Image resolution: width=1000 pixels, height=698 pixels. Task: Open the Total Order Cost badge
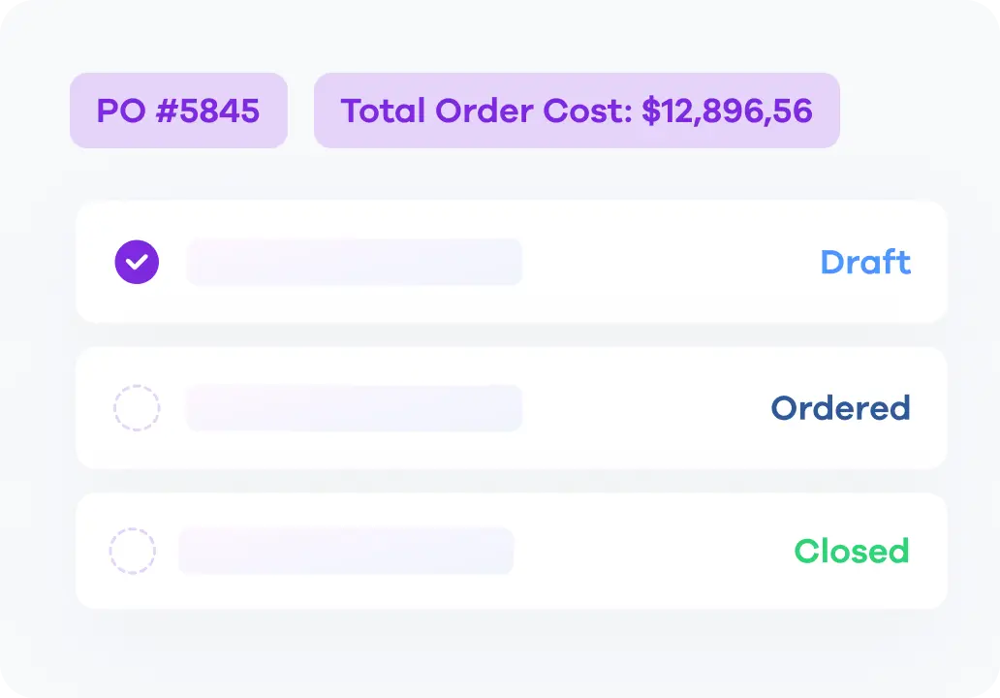coord(577,111)
